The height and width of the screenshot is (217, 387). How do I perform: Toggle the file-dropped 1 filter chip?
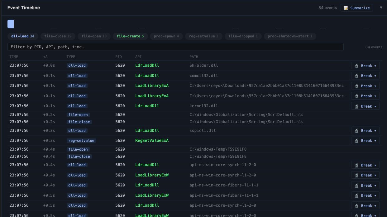click(x=243, y=36)
